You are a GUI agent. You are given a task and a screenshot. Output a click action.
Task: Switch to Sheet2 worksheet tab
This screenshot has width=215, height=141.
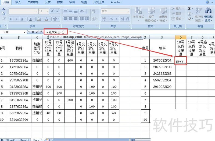click(24, 140)
